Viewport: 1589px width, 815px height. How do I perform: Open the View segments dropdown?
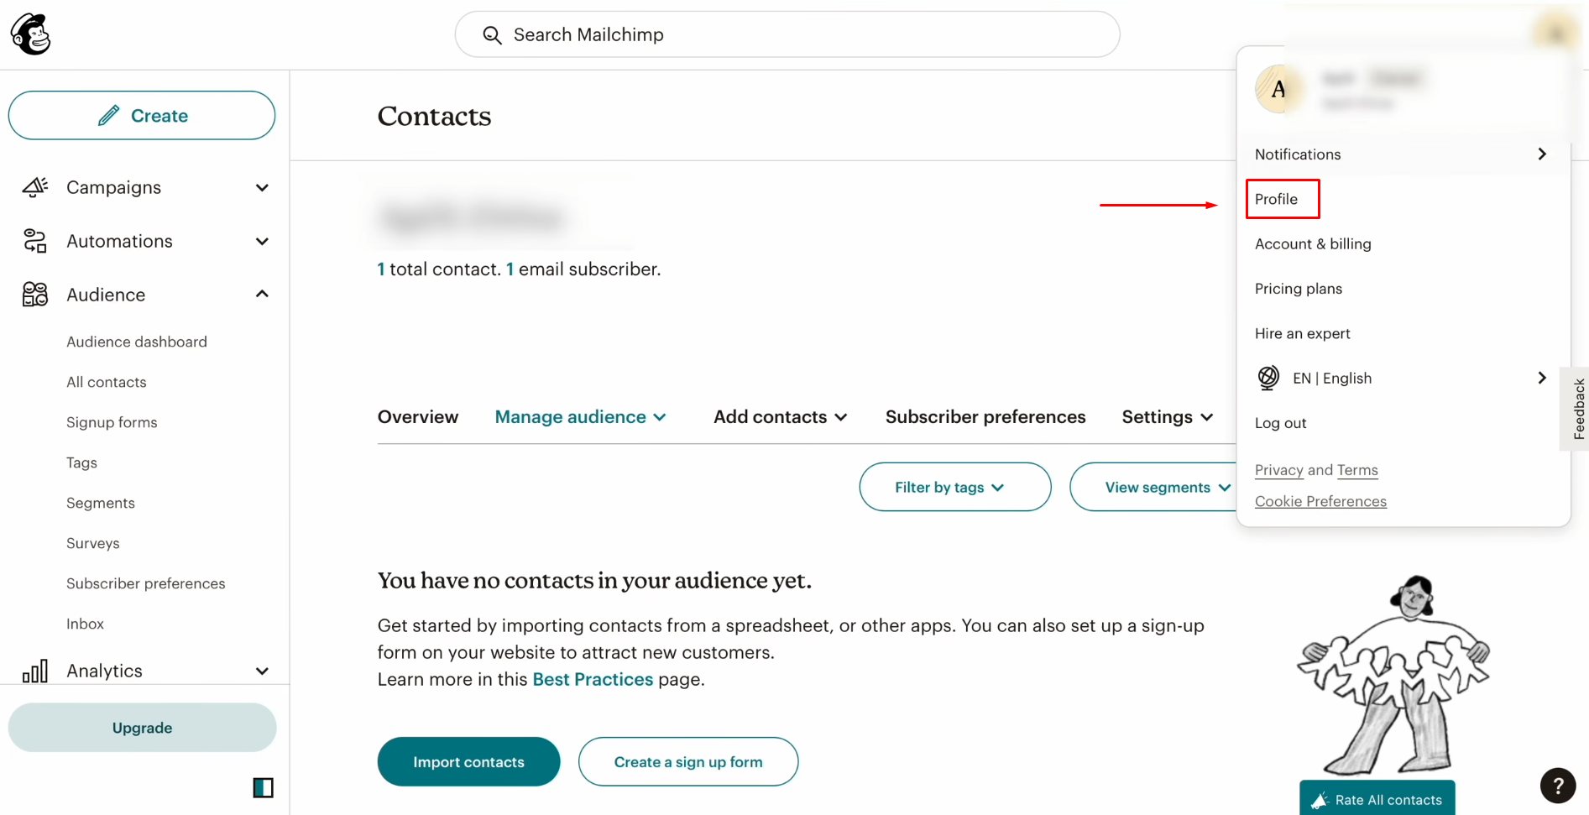1154,487
